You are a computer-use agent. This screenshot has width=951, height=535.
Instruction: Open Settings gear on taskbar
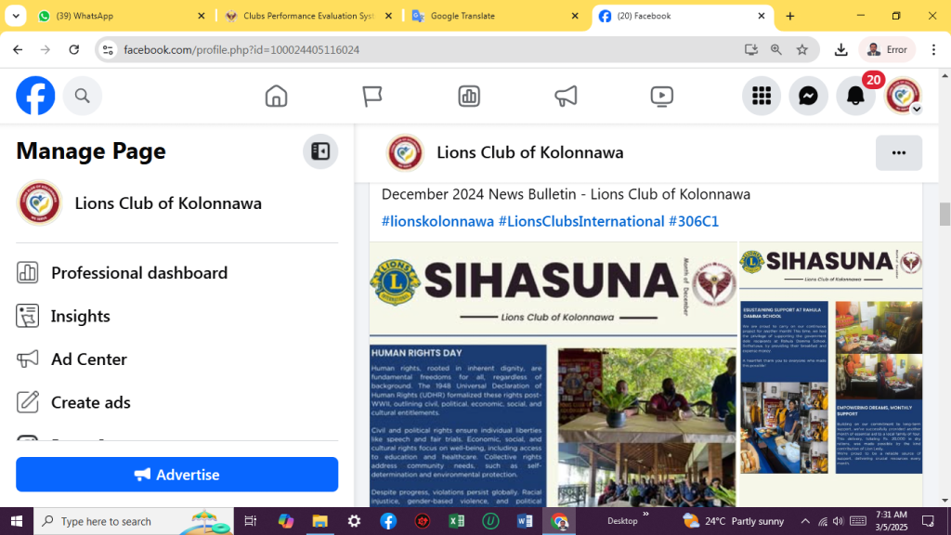tap(354, 521)
